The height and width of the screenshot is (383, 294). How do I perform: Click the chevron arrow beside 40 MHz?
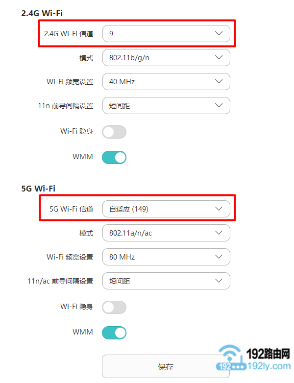coord(219,82)
